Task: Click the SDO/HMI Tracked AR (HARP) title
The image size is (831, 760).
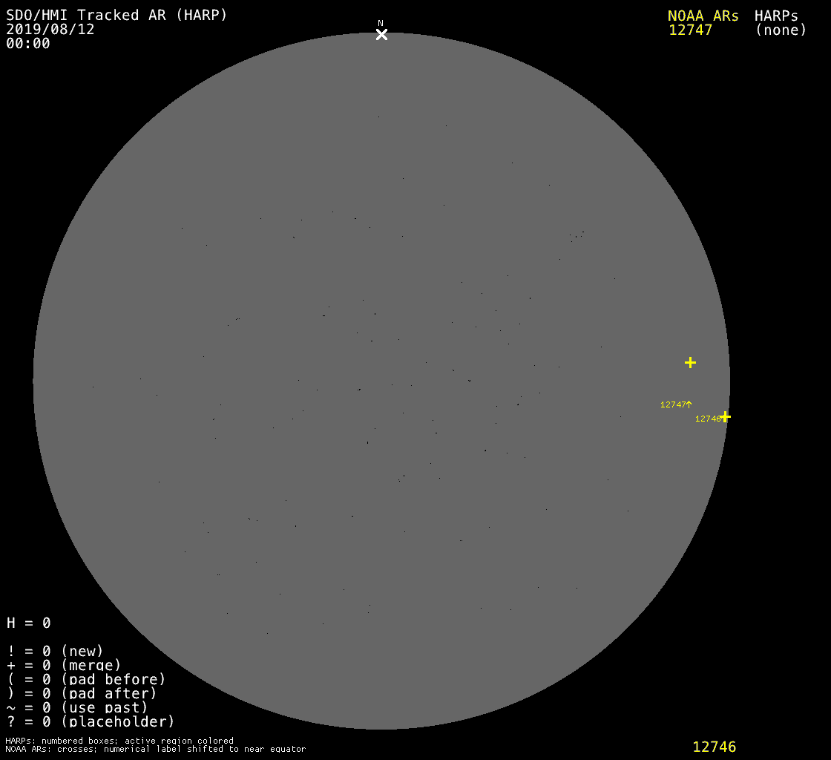Action: tap(116, 15)
